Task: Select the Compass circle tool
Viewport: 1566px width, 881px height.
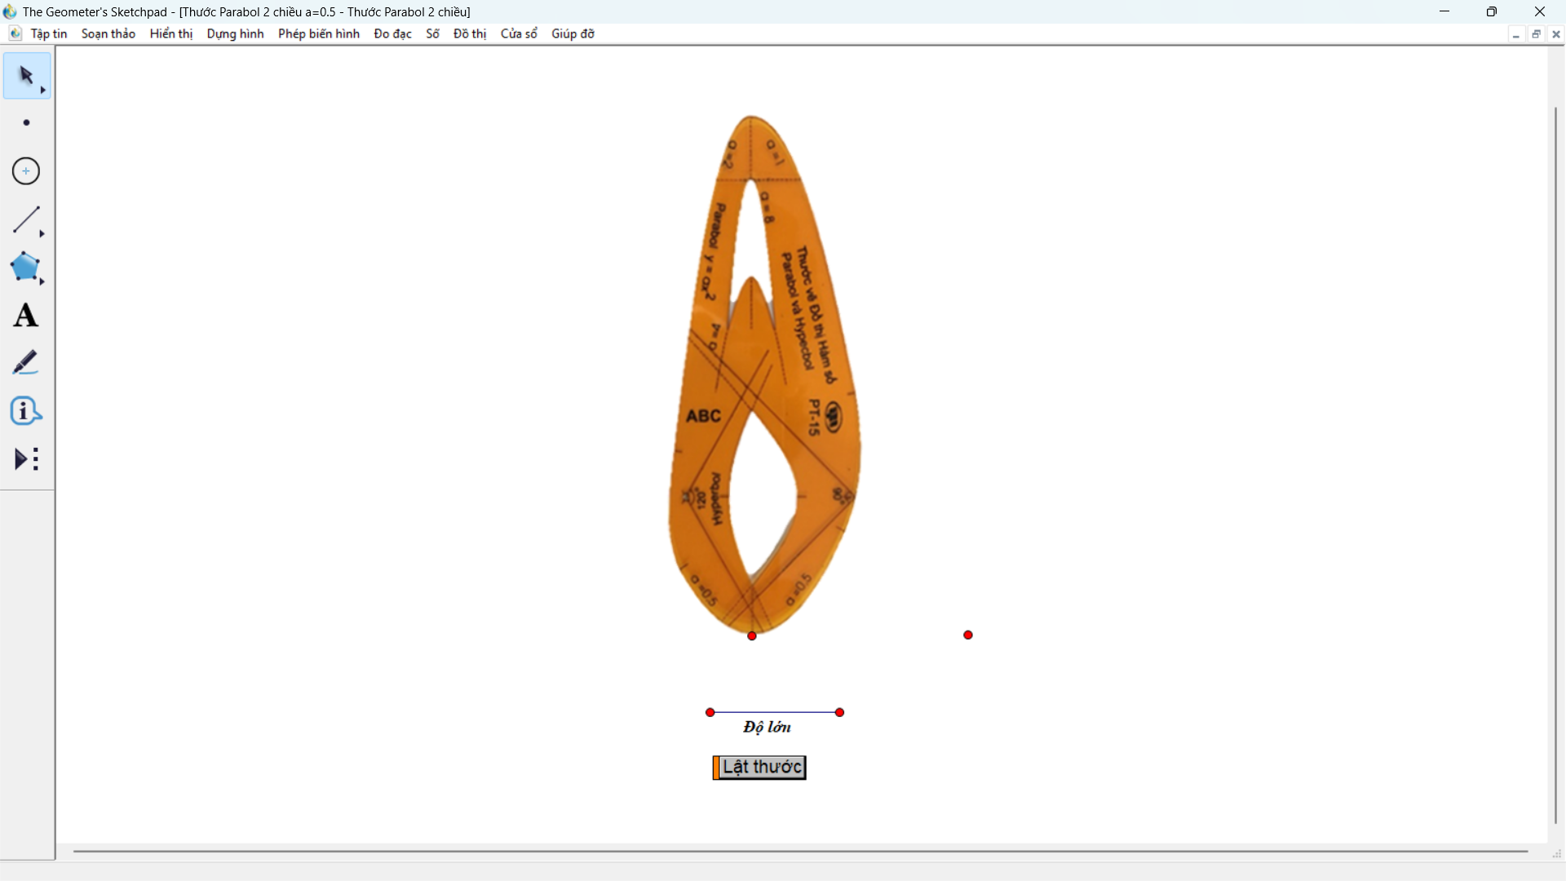Action: 26,171
